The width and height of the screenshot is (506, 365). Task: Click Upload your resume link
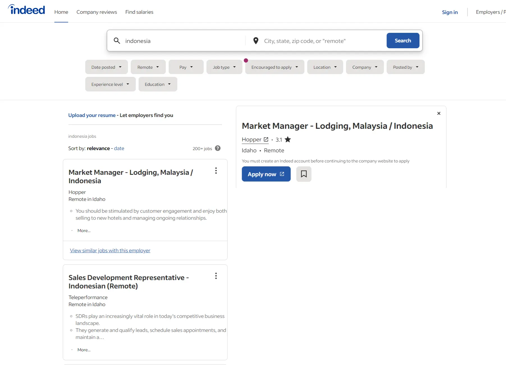click(92, 115)
